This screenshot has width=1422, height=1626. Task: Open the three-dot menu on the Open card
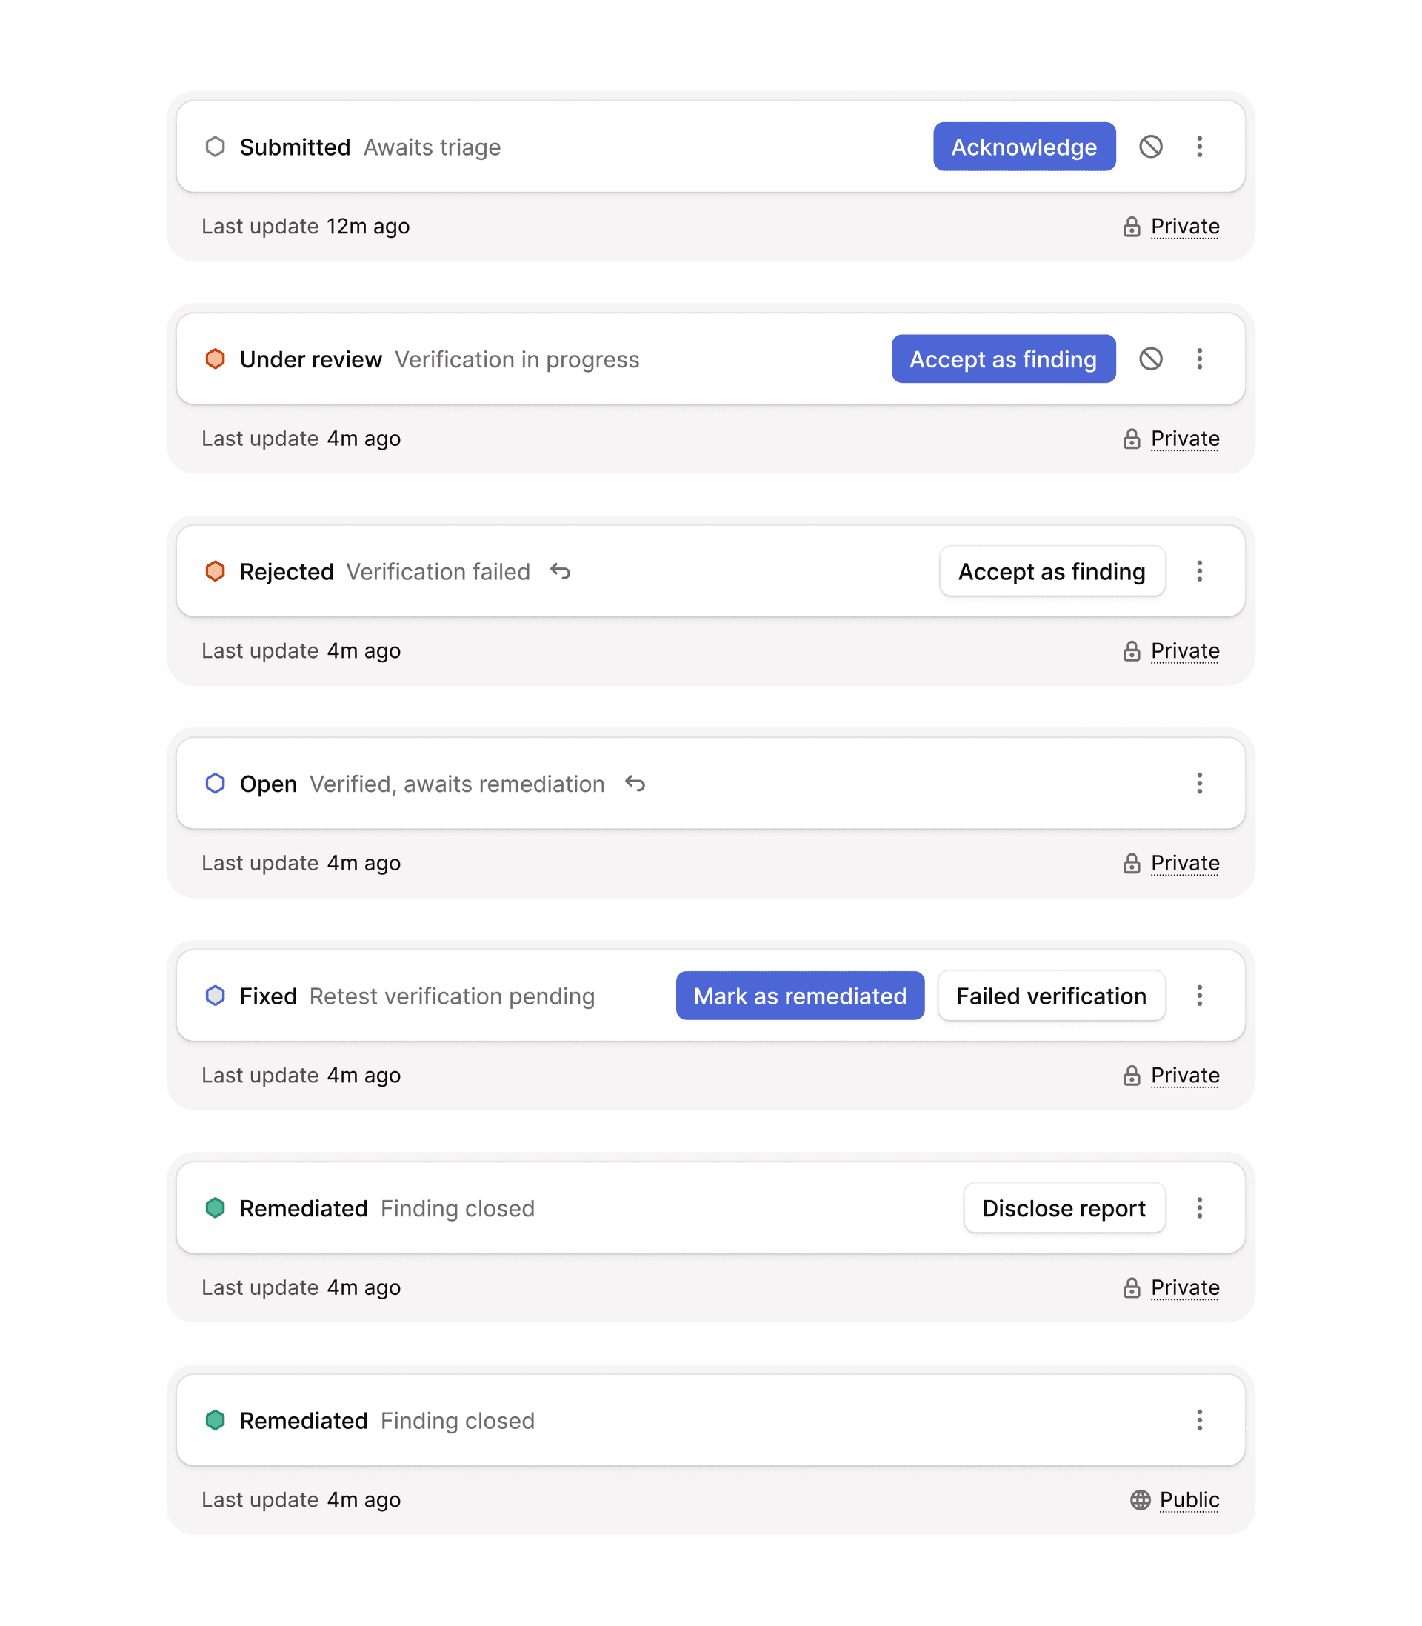pyautogui.click(x=1199, y=783)
